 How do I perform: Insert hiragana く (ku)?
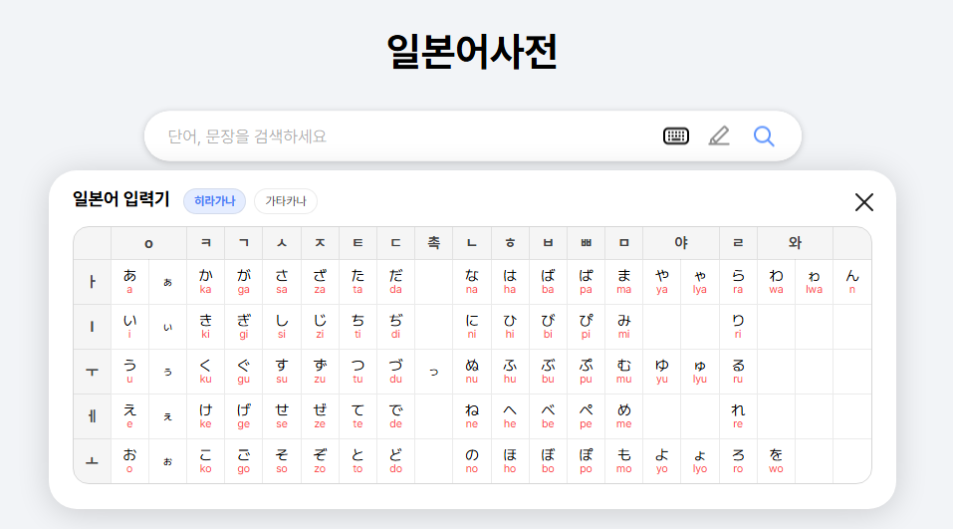click(205, 372)
